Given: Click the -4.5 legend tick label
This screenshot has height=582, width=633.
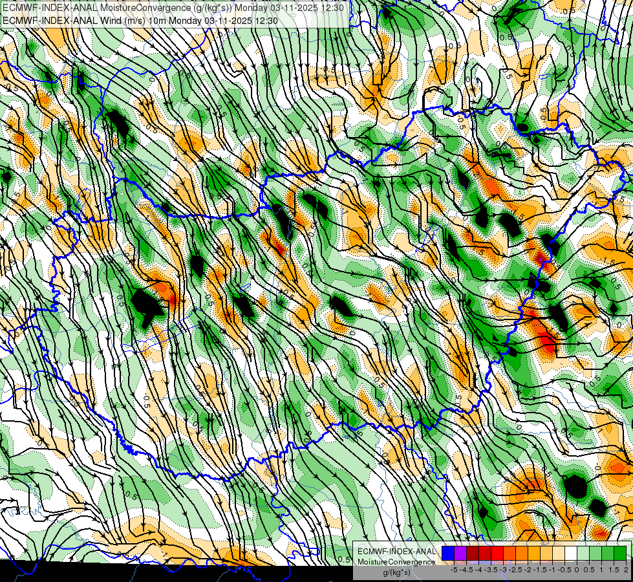Looking at the screenshot, I should (466, 570).
